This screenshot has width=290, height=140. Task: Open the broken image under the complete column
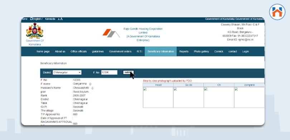point(236,89)
